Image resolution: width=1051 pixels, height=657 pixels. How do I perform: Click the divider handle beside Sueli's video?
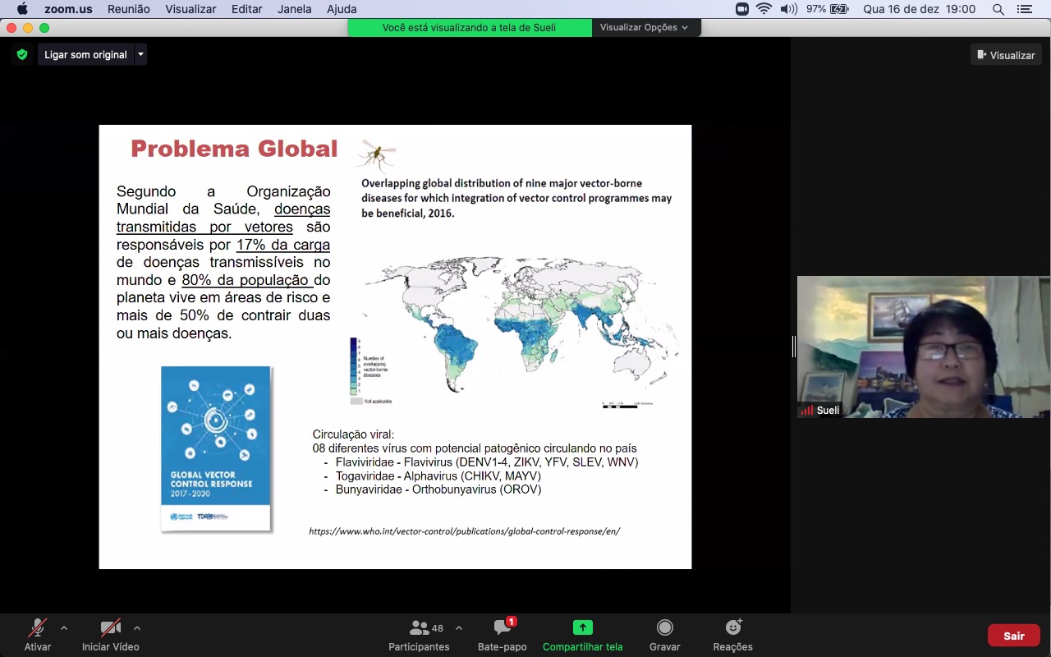(x=793, y=347)
